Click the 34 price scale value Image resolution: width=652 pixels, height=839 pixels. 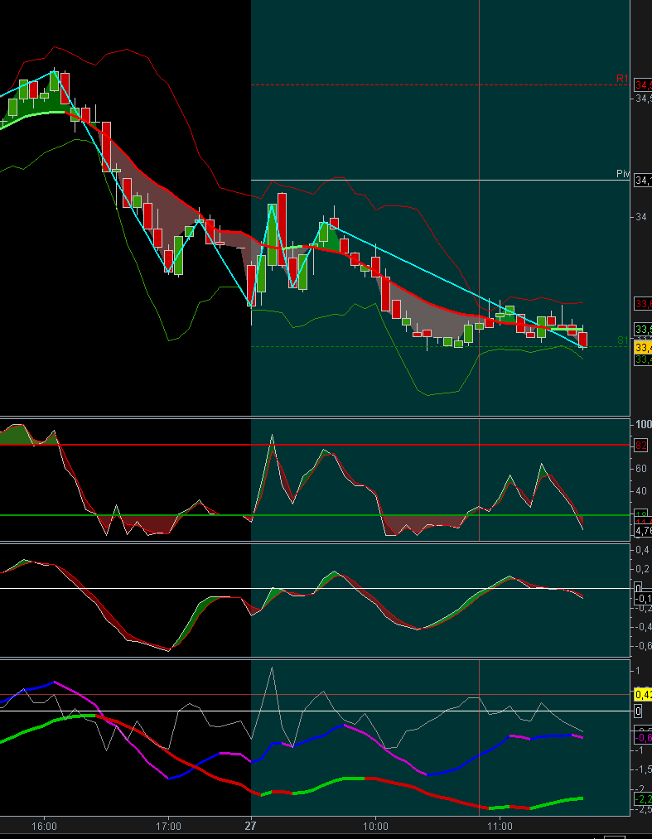click(640, 217)
